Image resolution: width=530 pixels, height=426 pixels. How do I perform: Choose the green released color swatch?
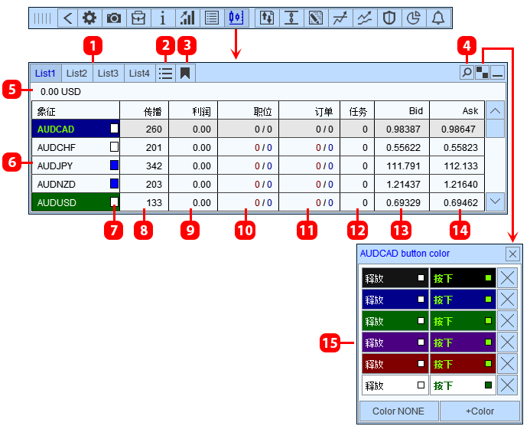pos(395,321)
